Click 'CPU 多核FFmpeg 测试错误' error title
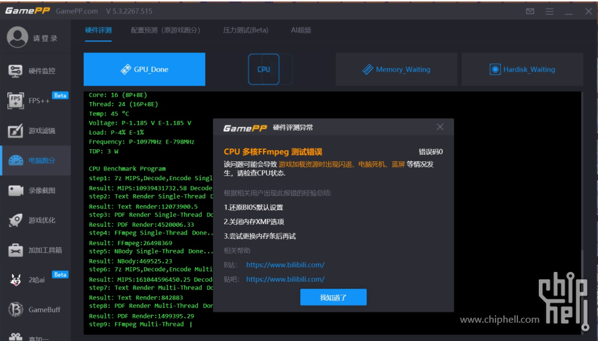 (x=273, y=152)
